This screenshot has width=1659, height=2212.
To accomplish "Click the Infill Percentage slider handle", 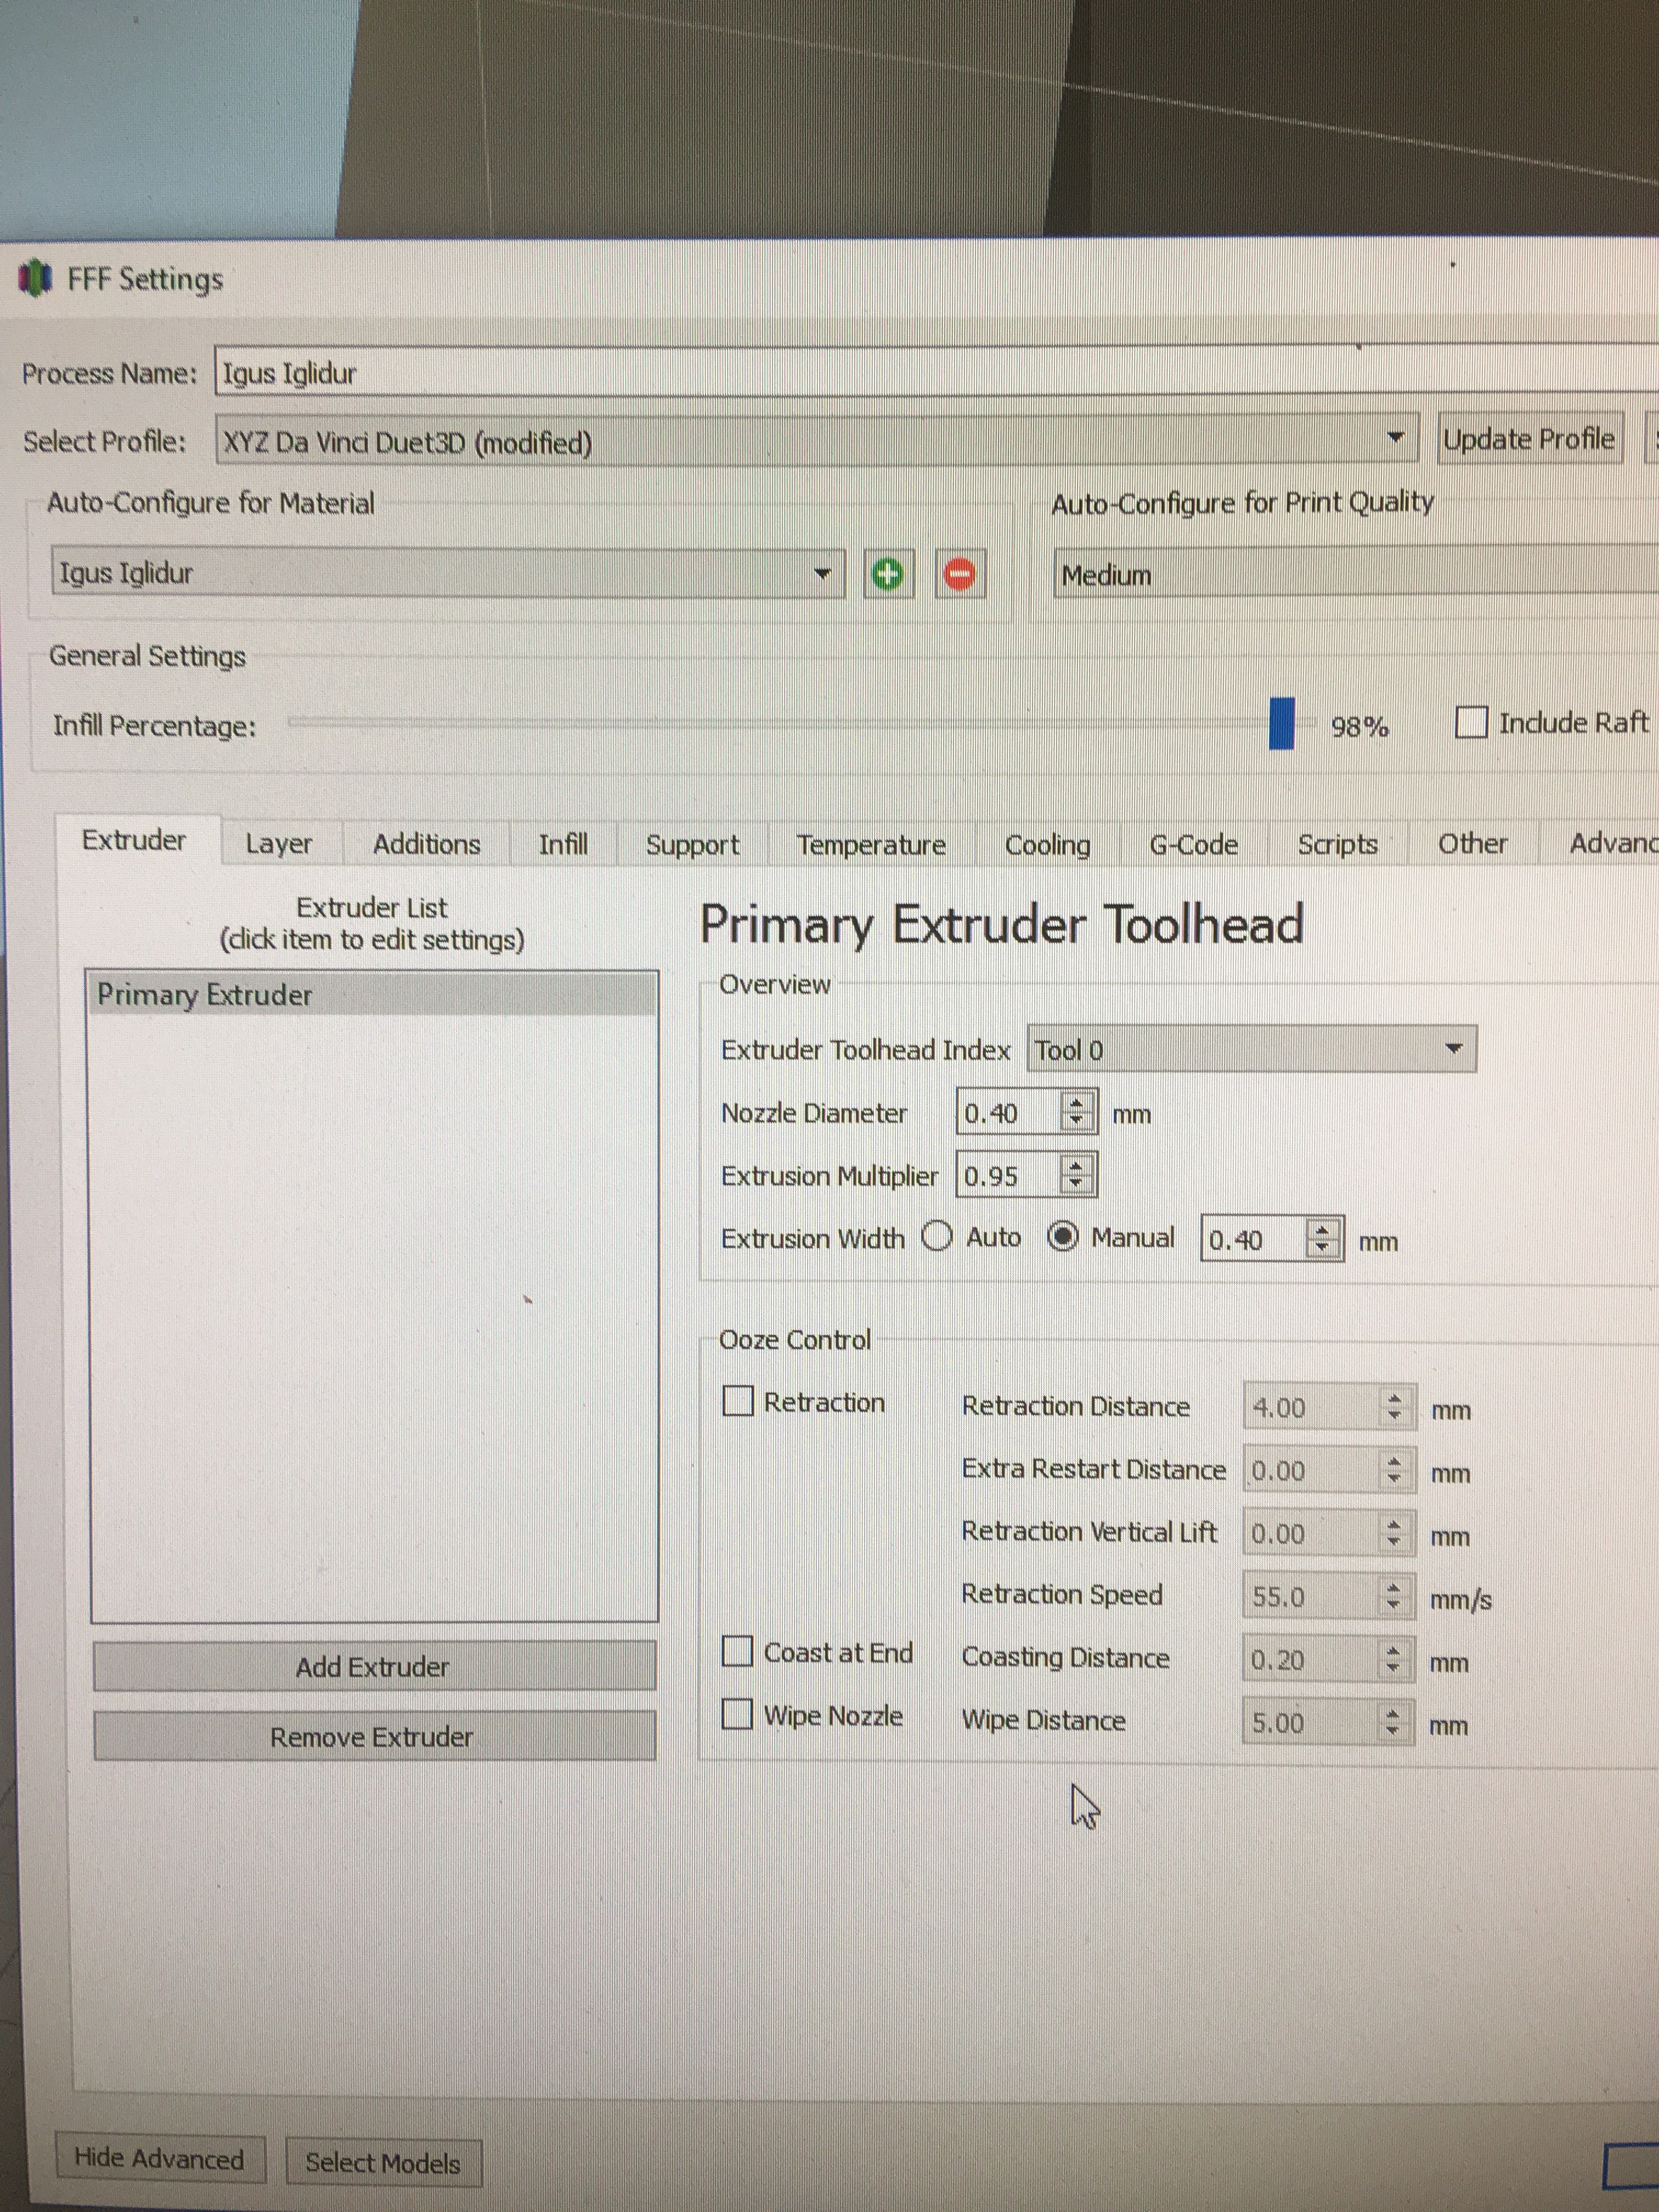I will coord(1281,723).
